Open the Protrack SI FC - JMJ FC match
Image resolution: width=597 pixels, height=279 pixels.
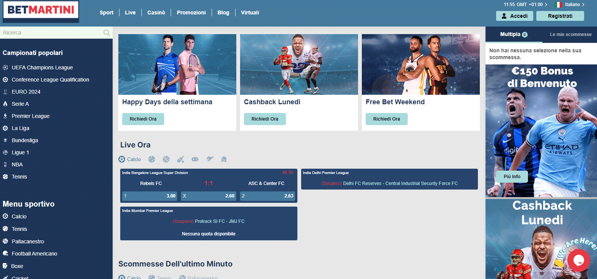point(209,221)
